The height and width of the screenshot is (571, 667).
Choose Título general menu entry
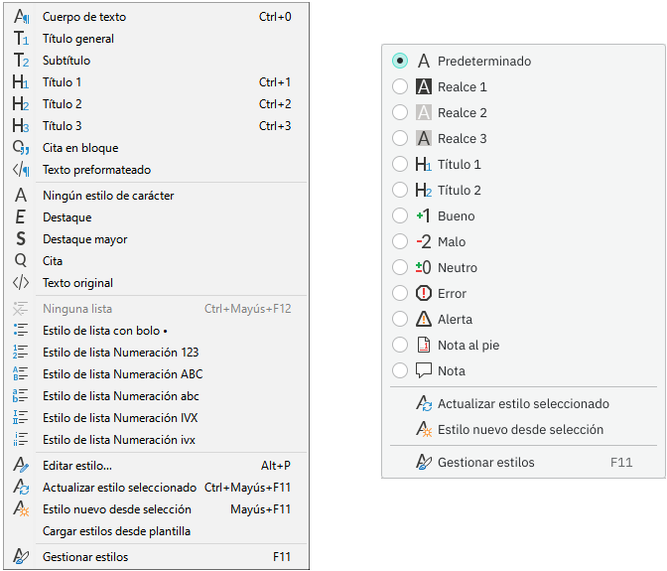157,39
